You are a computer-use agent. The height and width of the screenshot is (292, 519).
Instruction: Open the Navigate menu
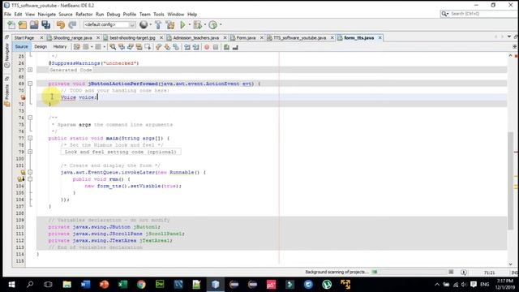(47, 15)
